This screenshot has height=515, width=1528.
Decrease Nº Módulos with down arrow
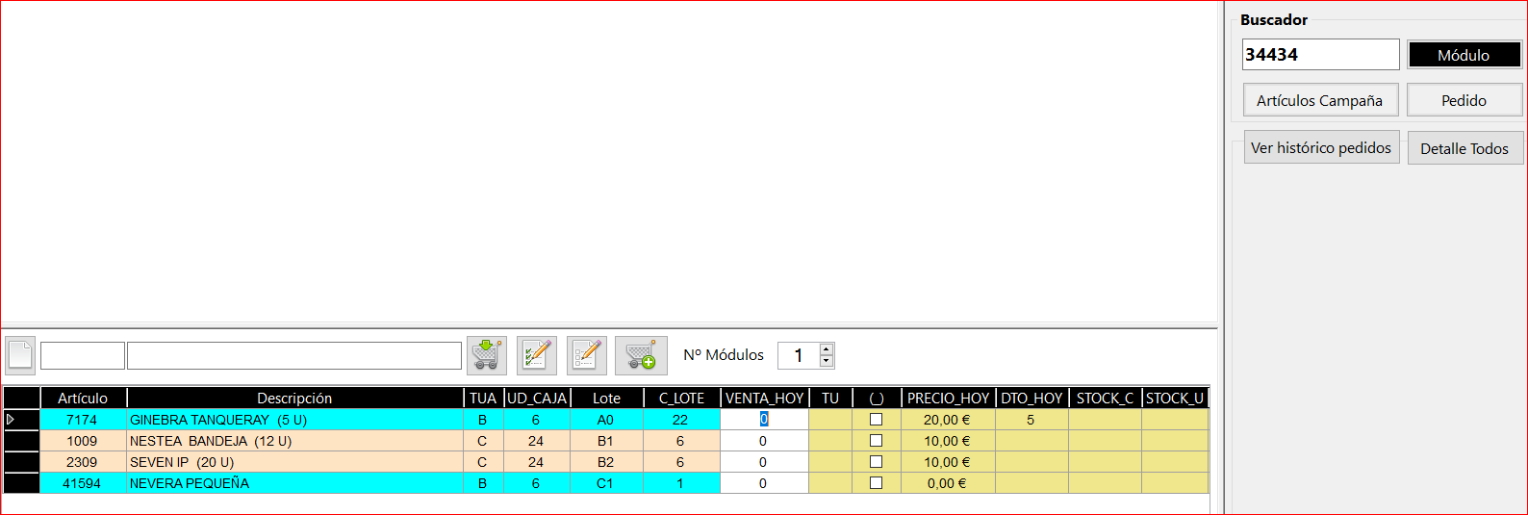click(x=827, y=362)
